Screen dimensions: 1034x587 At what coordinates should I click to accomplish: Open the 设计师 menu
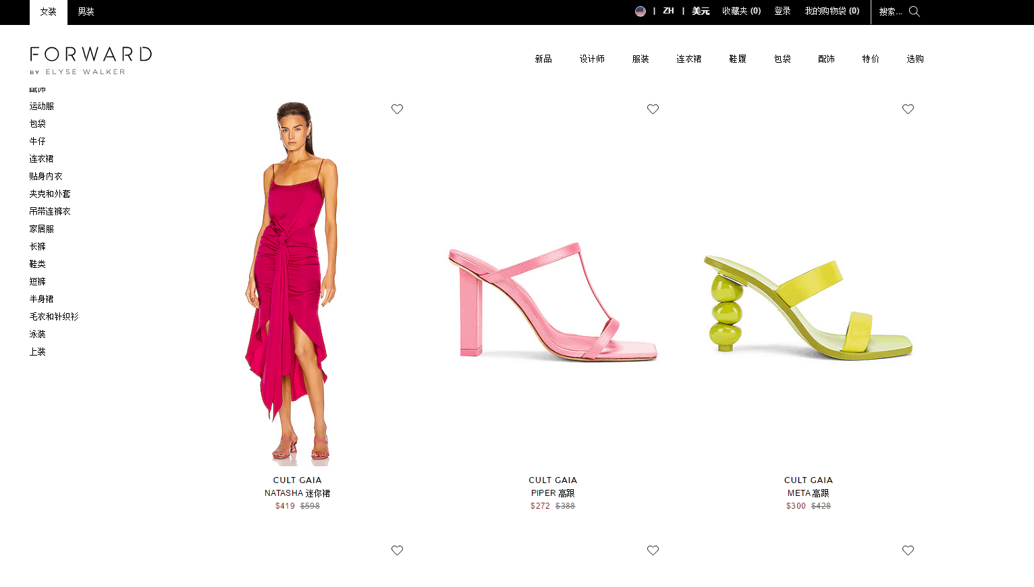pyautogui.click(x=592, y=59)
